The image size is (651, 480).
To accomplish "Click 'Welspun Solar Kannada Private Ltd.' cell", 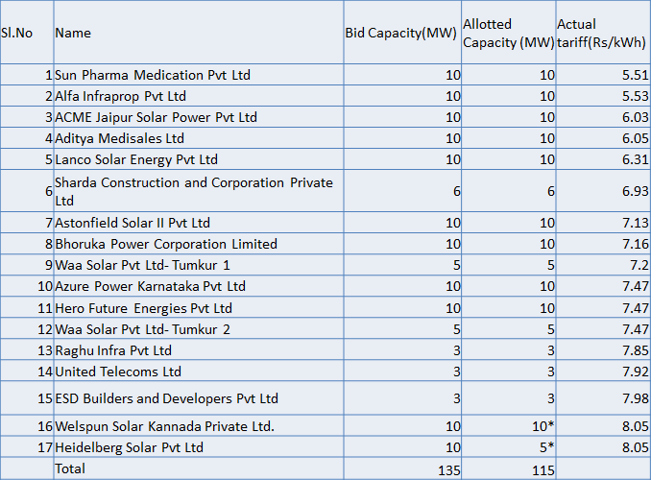I will [x=199, y=426].
